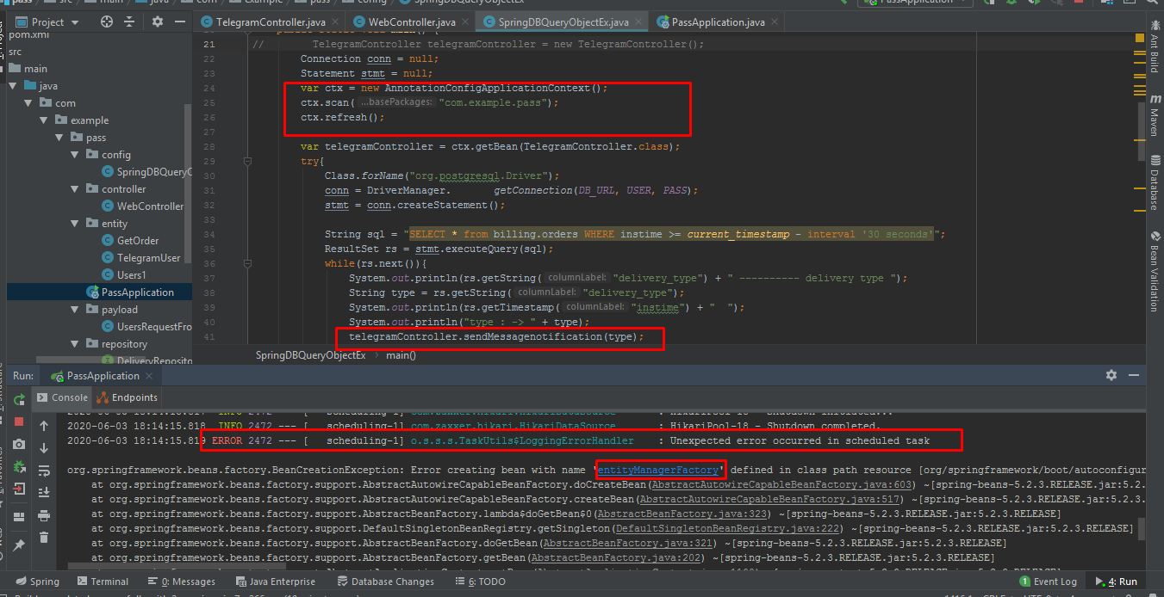Click the fold marker at the try line
This screenshot has width=1164, height=597.
pos(247,161)
